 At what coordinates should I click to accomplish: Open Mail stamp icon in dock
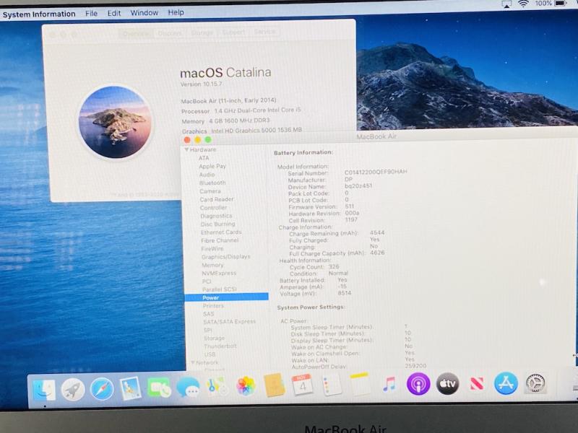point(131,388)
